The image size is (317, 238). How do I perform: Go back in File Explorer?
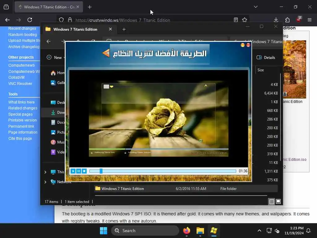point(49,42)
